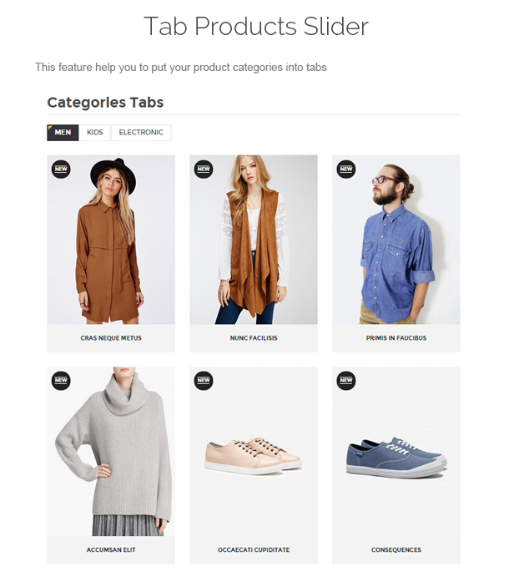Open the blue denim shirt product image
514x577 pixels.
click(396, 240)
